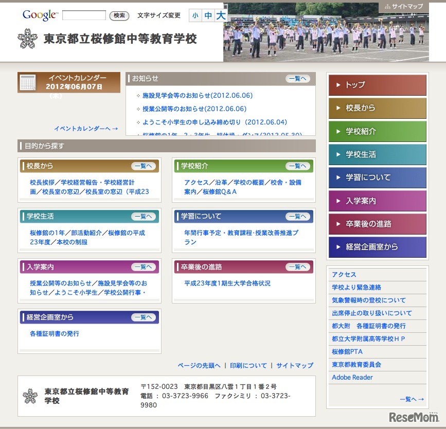The width and height of the screenshot is (446, 429).
Task: Select the 学校紹介 sidebar navigation icon
Action: point(337,132)
